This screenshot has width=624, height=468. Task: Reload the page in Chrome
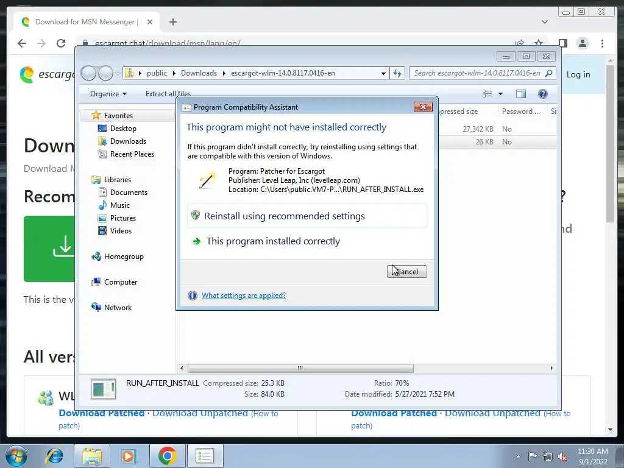click(x=61, y=43)
